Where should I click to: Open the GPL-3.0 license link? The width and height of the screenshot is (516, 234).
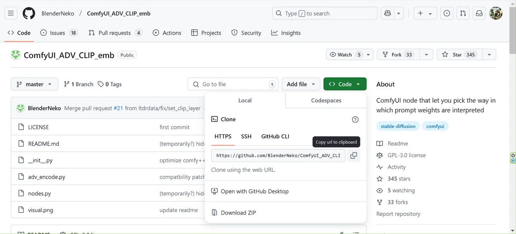[401, 155]
